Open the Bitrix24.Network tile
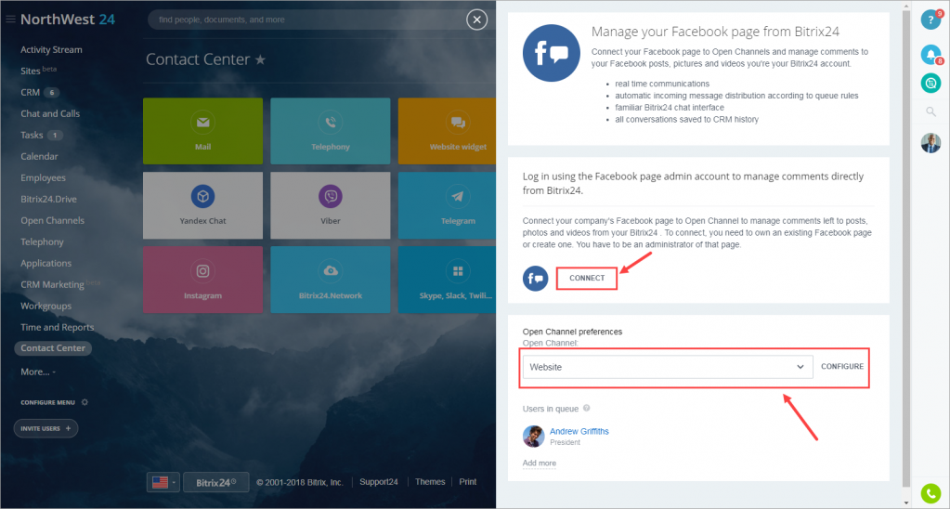 pyautogui.click(x=331, y=280)
